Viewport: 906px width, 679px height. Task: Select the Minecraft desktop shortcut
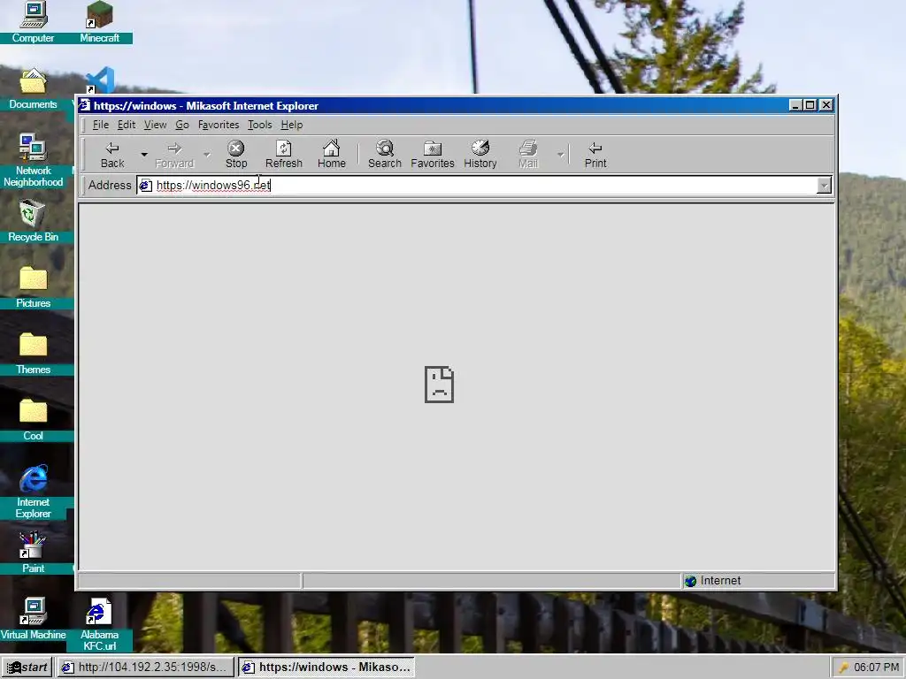(x=99, y=22)
